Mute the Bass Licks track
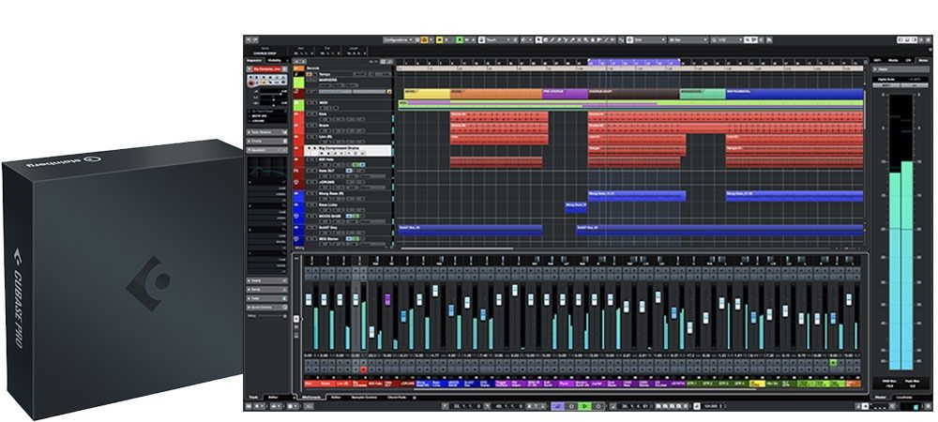Screen dimensions: 938x422 310,204
